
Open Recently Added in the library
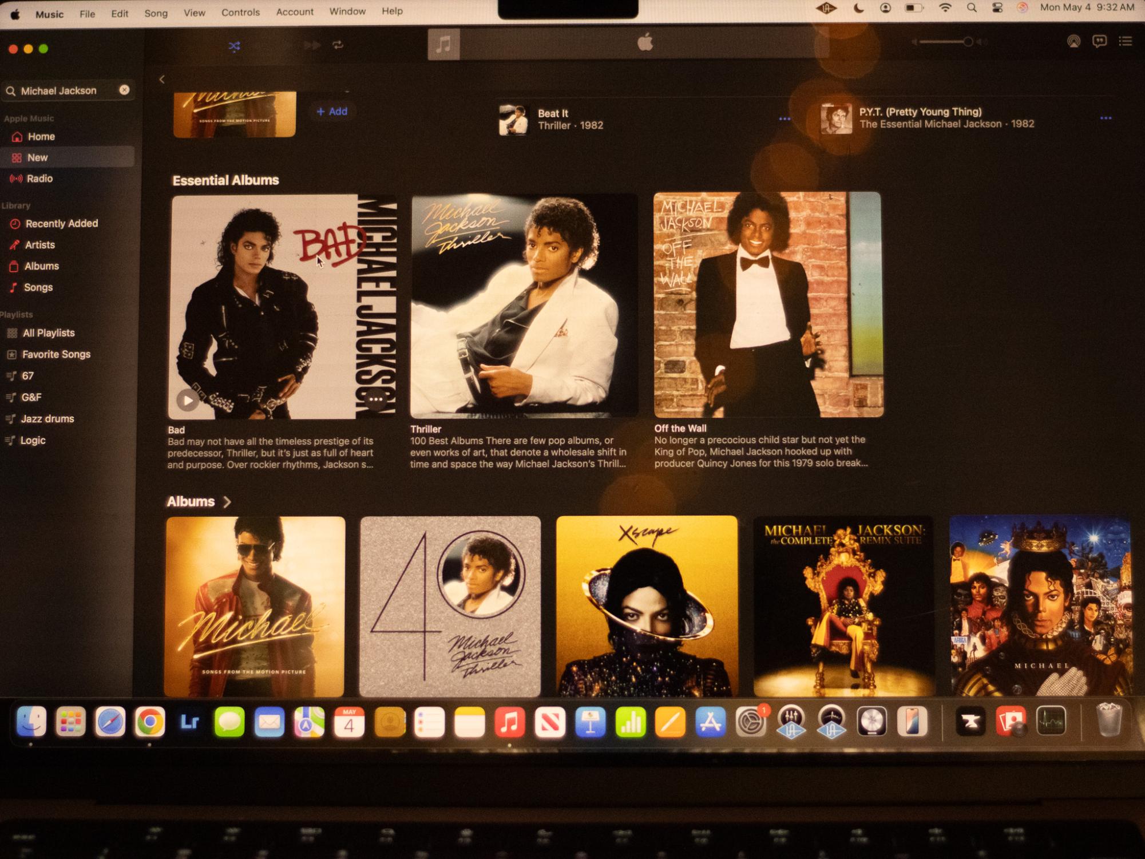[x=68, y=224]
